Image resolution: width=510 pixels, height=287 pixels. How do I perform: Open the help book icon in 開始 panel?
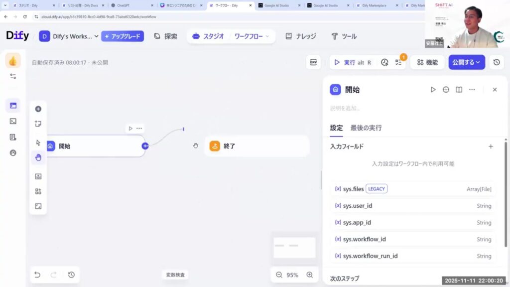point(459,90)
